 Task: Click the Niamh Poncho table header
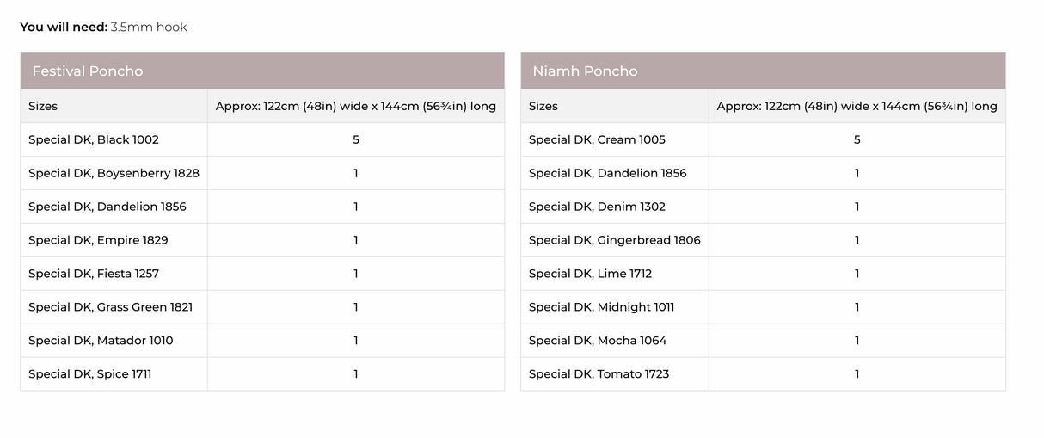coord(763,71)
